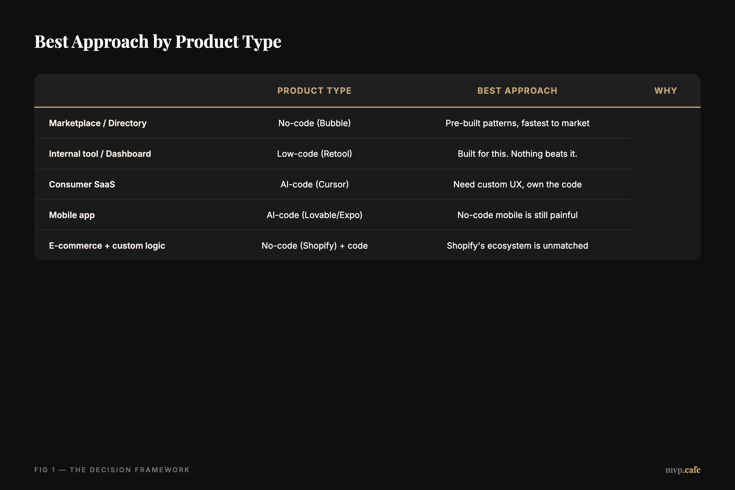Click the No-code (Shopify) + code cell
Viewport: 735px width, 490px height.
(315, 245)
